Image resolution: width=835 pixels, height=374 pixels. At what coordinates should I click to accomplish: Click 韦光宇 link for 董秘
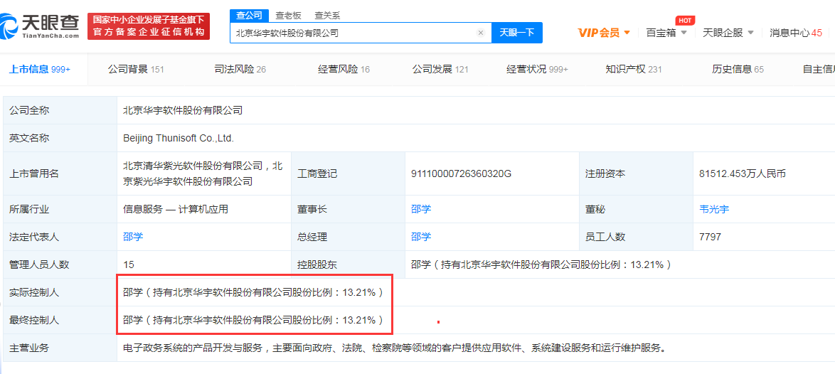tap(714, 209)
